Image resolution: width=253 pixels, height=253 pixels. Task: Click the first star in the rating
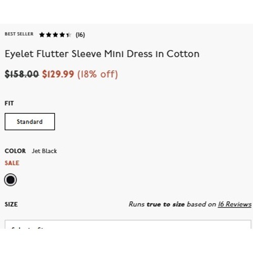click(41, 35)
